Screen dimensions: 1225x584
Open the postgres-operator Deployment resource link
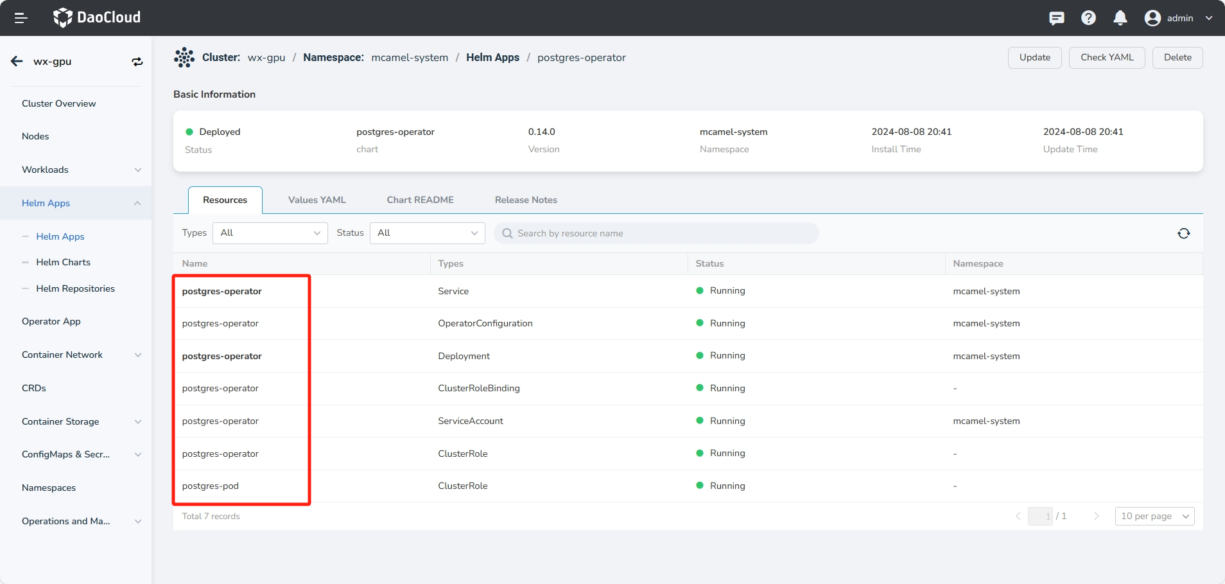point(222,356)
